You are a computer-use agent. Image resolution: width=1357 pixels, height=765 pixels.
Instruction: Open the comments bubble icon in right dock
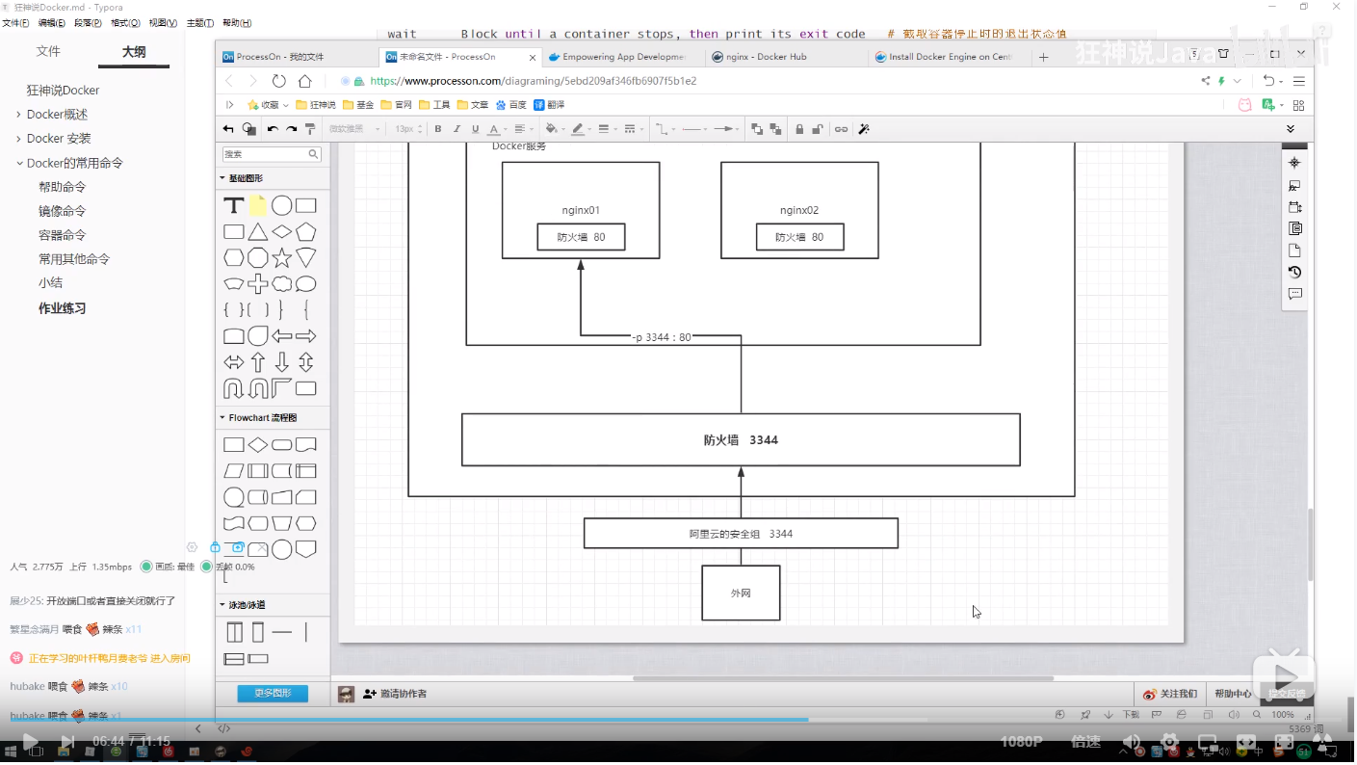tap(1294, 295)
